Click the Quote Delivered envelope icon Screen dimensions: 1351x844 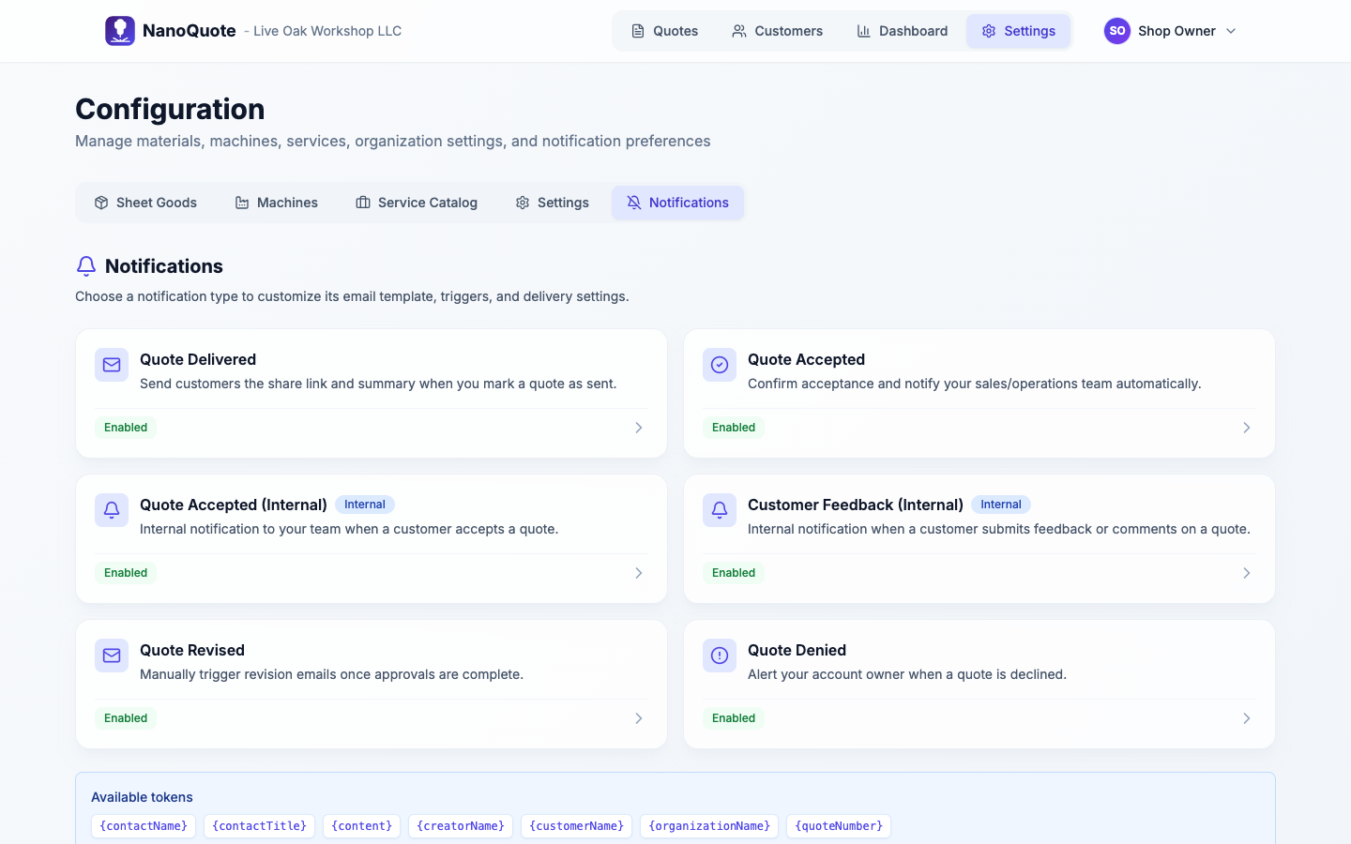pos(111,365)
